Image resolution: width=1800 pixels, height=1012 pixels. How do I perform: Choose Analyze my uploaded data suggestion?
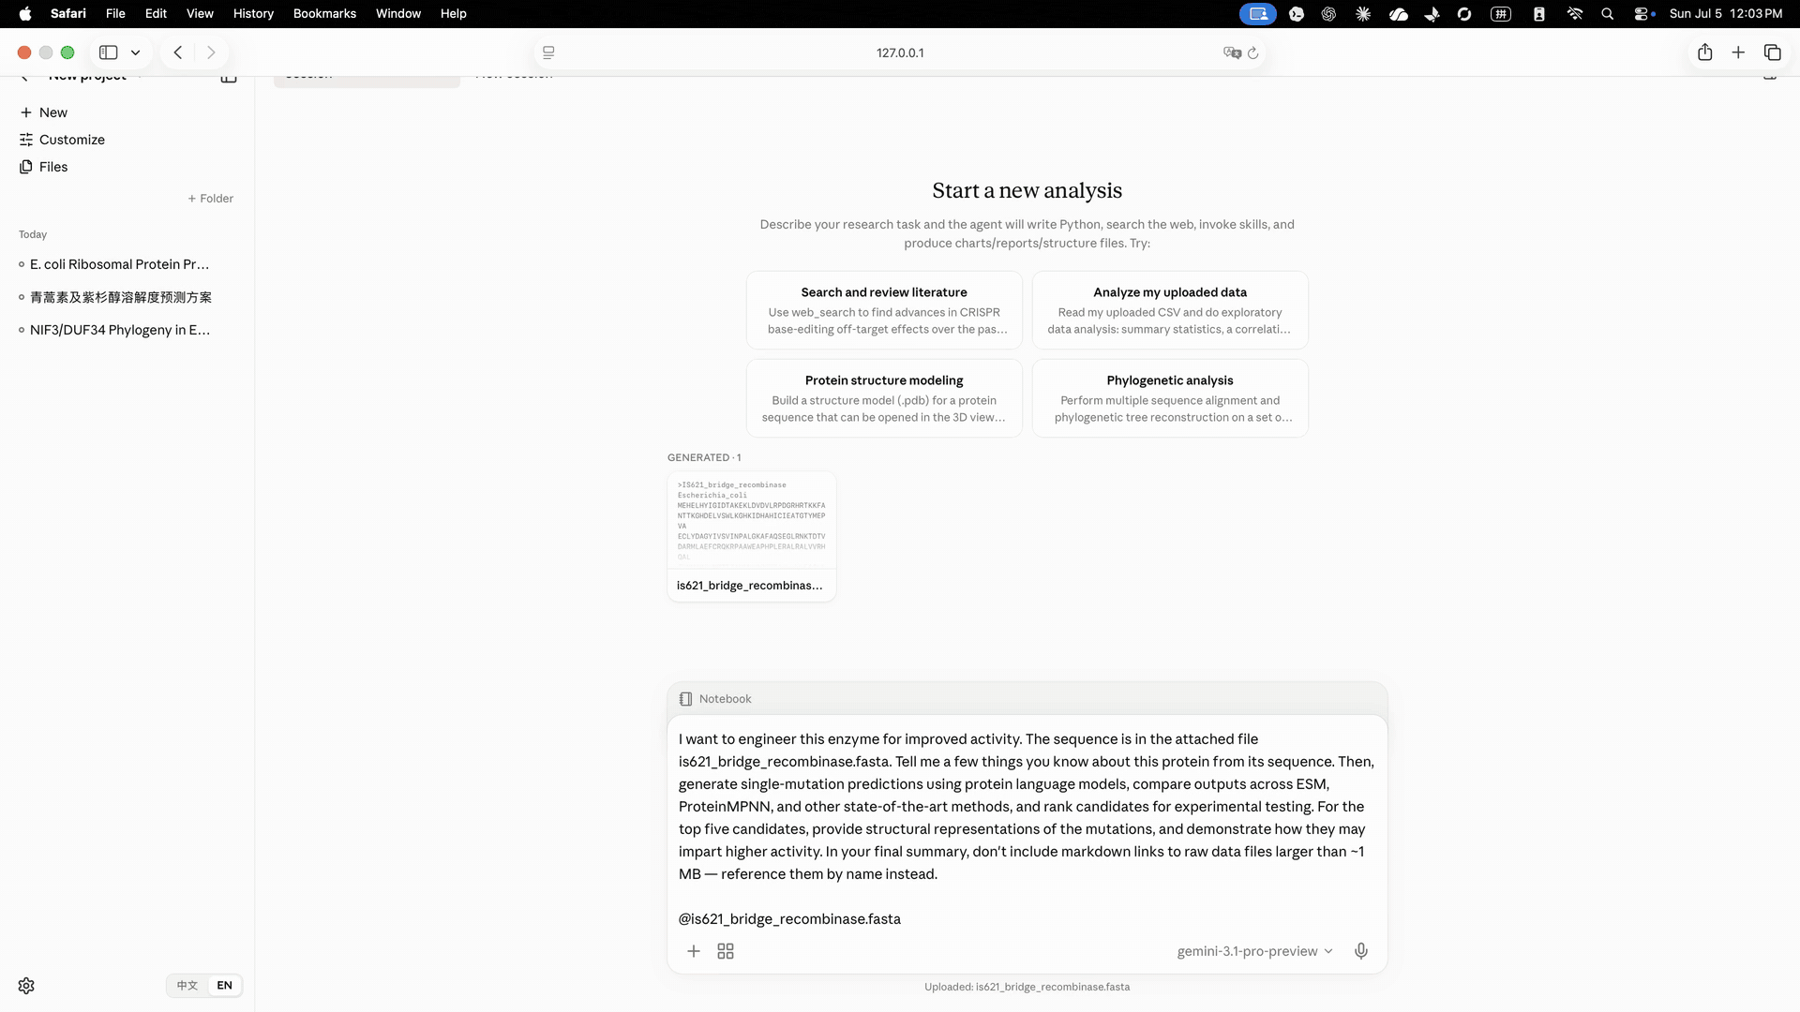coord(1170,310)
